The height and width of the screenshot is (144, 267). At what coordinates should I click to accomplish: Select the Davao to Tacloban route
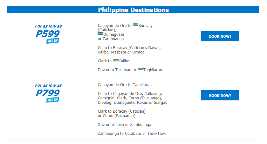point(130,70)
